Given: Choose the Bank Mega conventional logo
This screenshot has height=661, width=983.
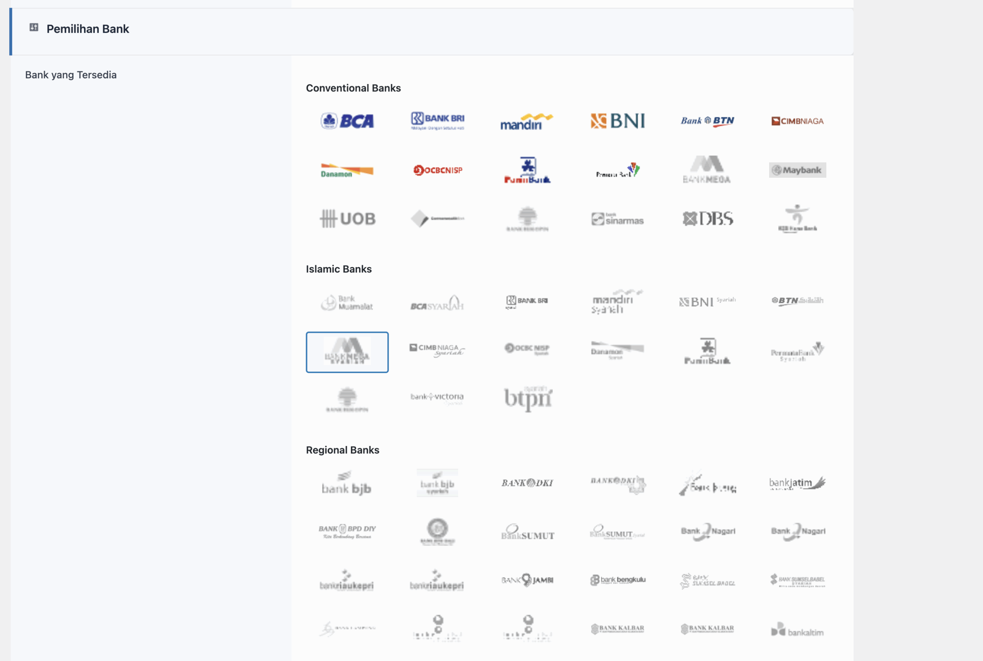Looking at the screenshot, I should coord(707,169).
